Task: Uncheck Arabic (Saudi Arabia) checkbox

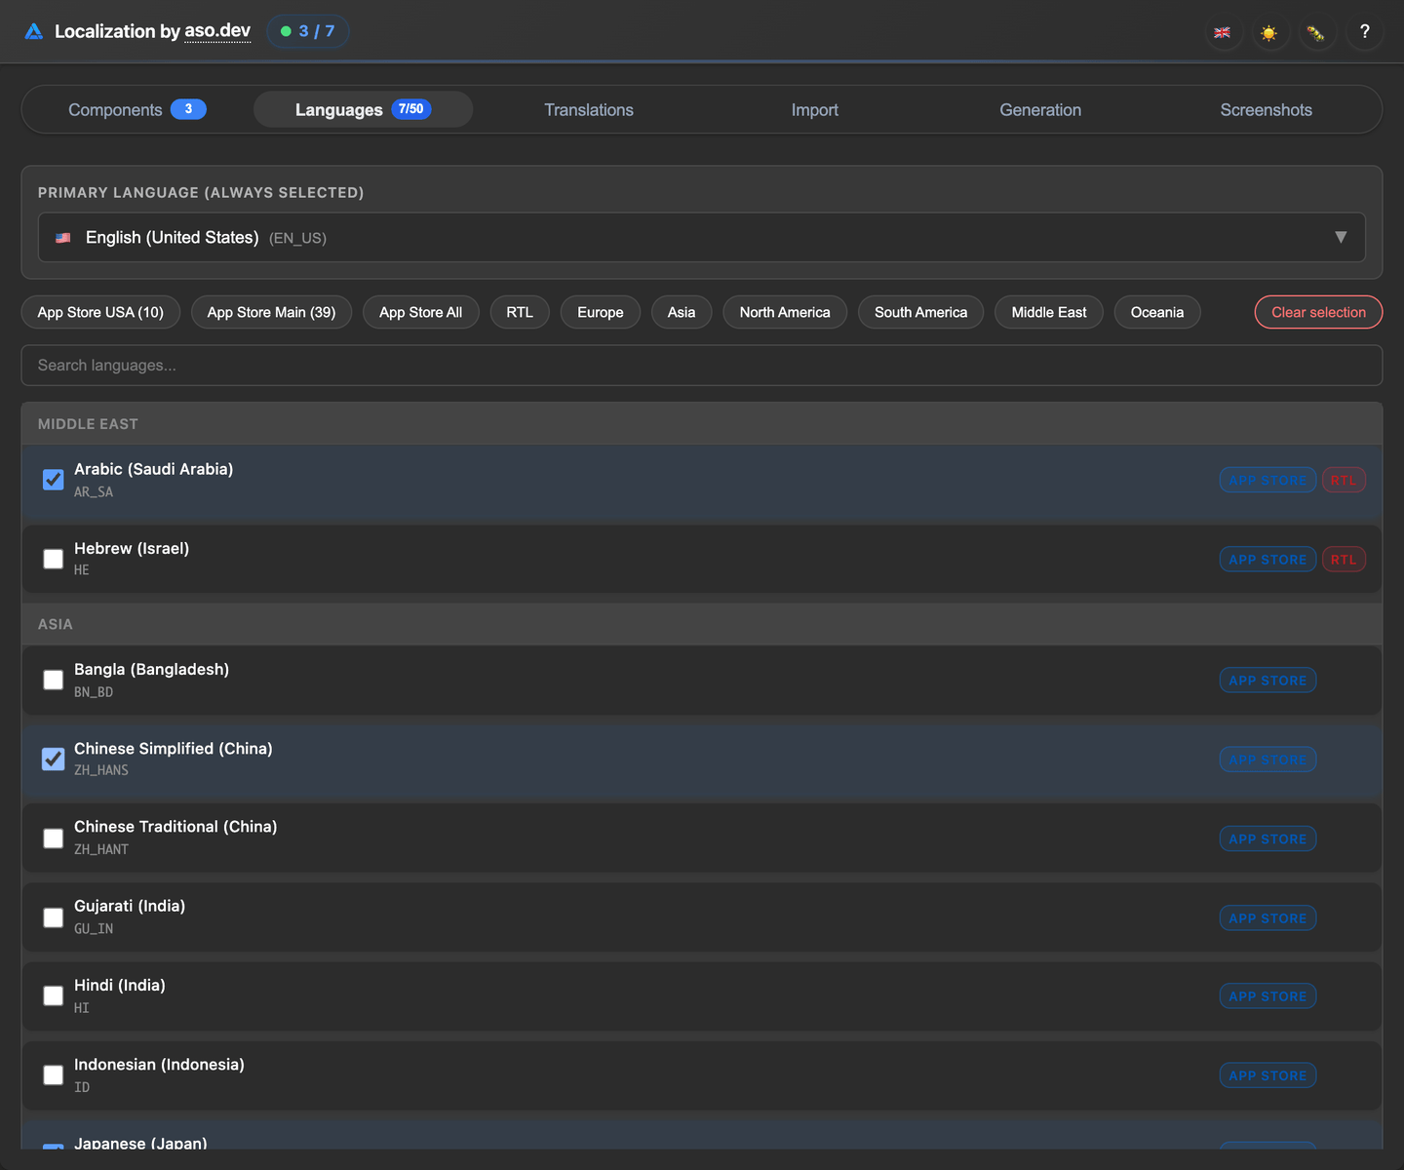Action: tap(54, 480)
